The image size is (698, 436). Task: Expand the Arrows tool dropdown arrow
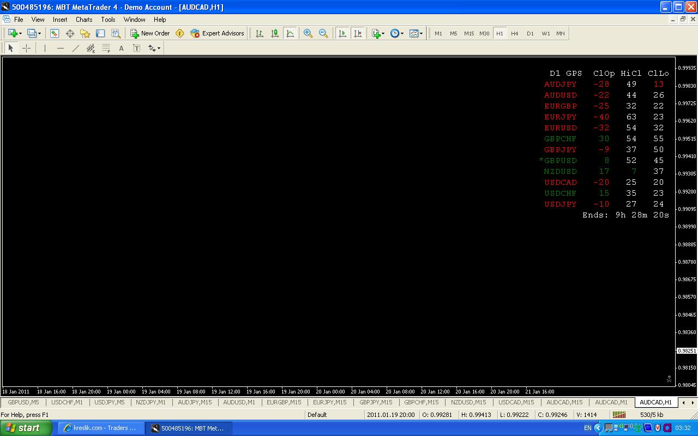159,48
